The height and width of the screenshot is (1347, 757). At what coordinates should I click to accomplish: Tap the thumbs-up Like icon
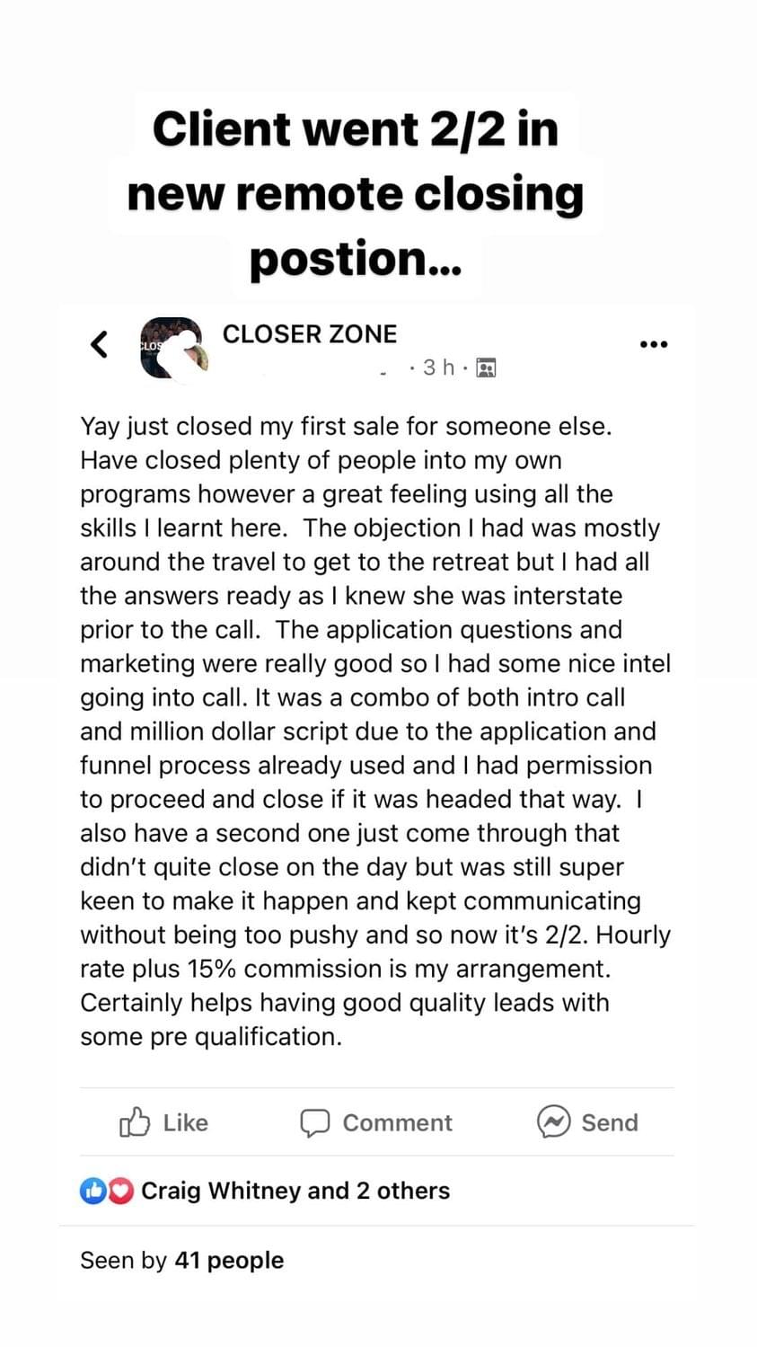pos(135,1122)
